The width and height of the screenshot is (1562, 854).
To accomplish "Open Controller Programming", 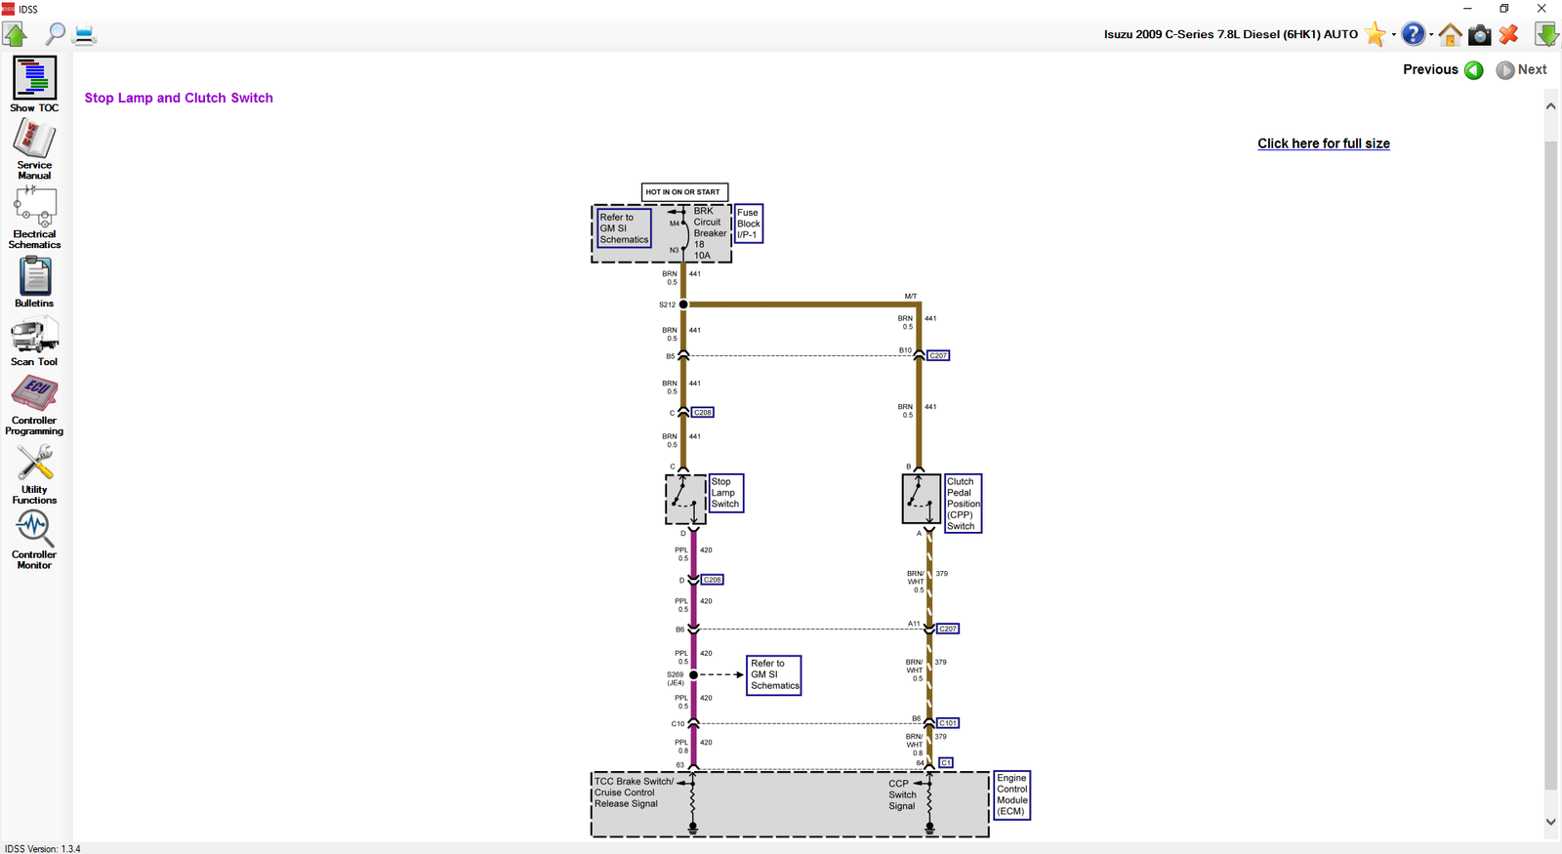I will click(x=34, y=405).
